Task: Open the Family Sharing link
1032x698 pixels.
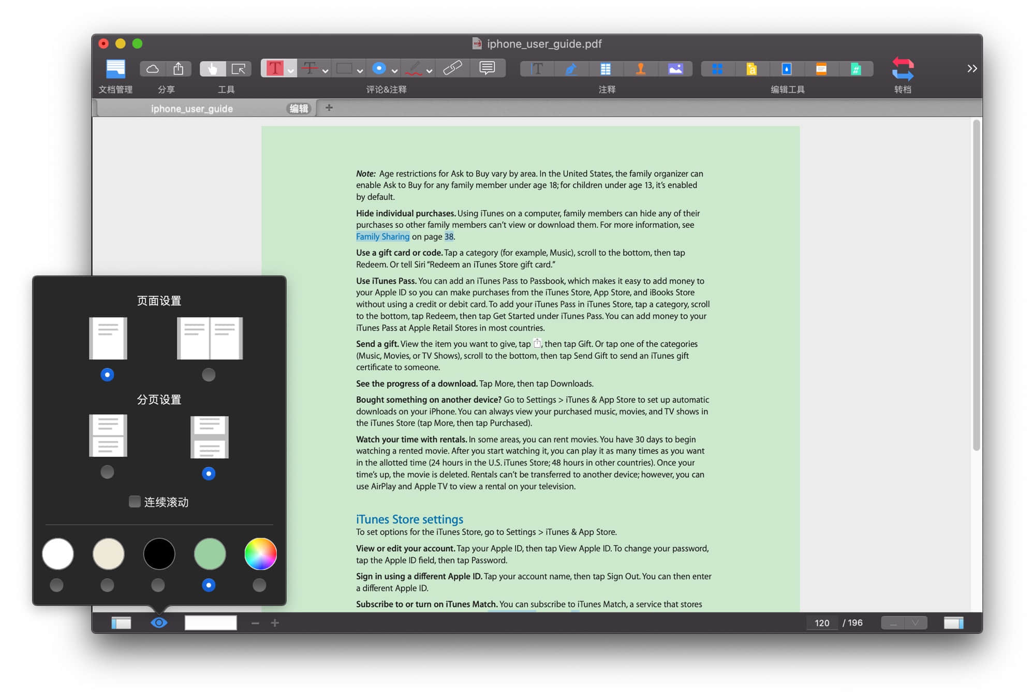Action: (382, 237)
